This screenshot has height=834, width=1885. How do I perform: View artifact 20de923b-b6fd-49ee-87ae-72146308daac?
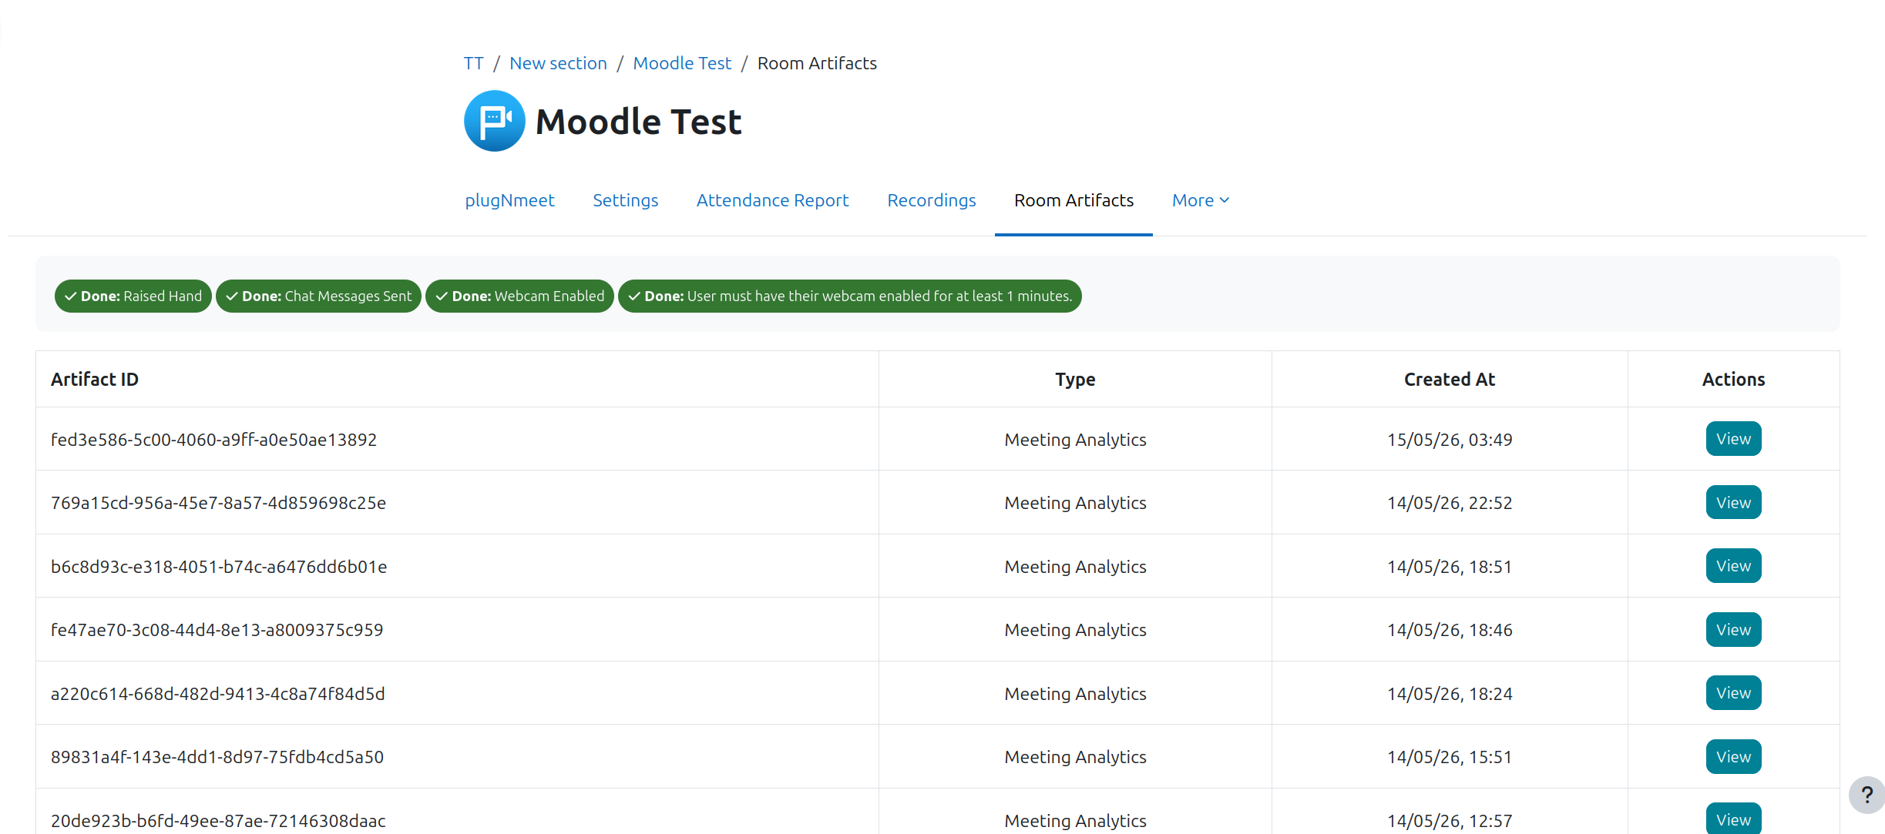click(x=1733, y=819)
